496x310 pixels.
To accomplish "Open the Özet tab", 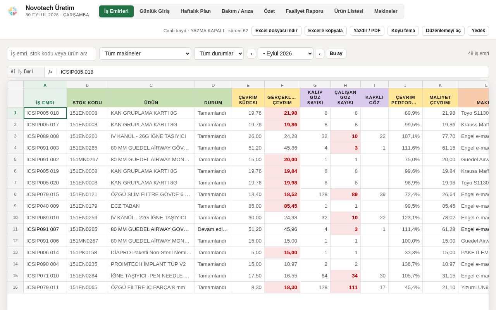I will (269, 11).
